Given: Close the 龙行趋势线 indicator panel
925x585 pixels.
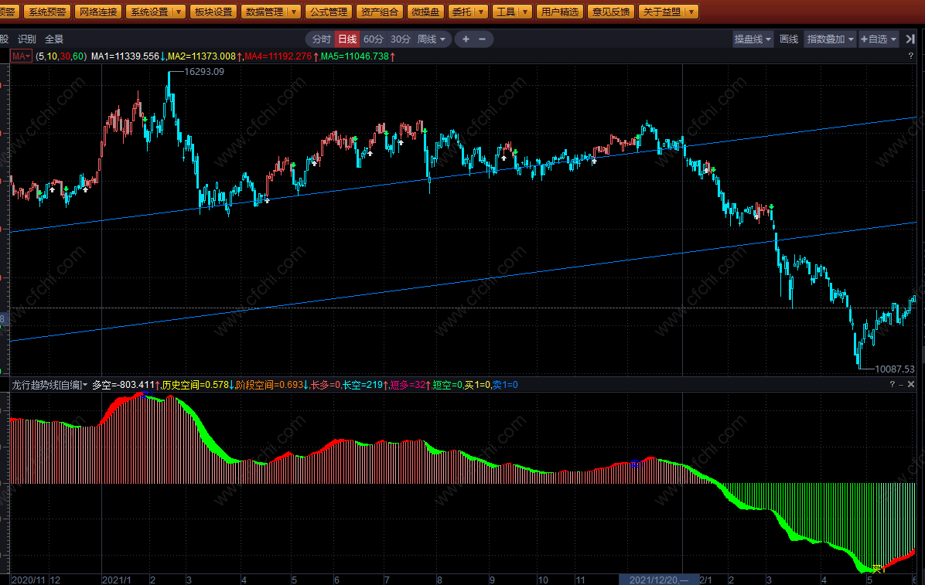Looking at the screenshot, I should click(x=911, y=385).
